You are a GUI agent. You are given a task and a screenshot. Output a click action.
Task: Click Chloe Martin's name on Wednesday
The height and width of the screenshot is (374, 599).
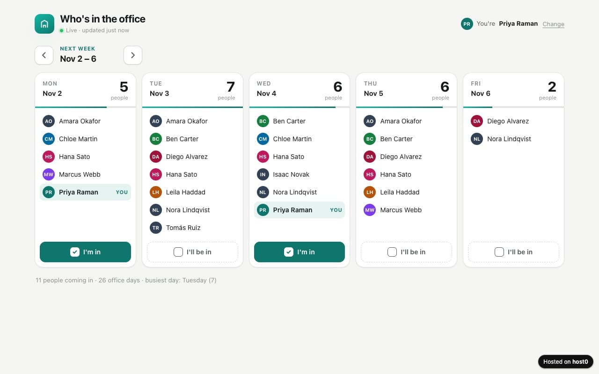tap(292, 139)
